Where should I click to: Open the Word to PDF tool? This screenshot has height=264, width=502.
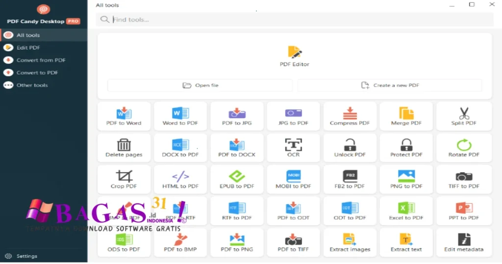[180, 116]
